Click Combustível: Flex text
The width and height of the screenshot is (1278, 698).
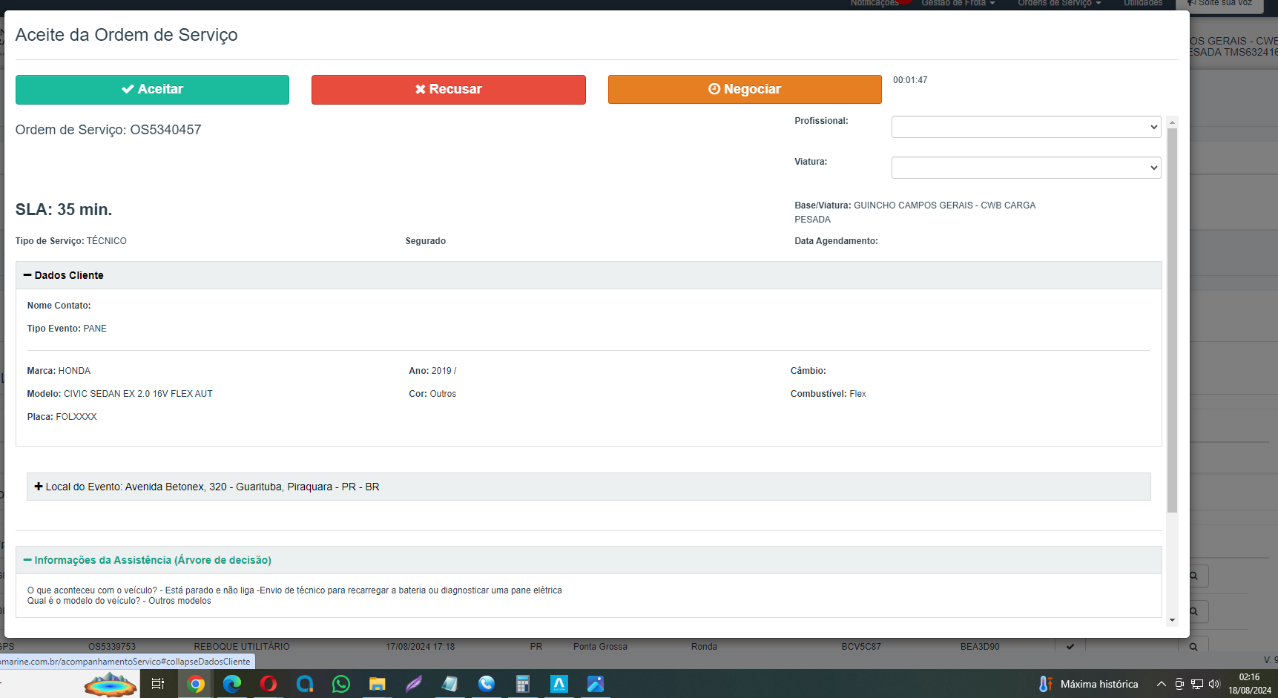[829, 394]
